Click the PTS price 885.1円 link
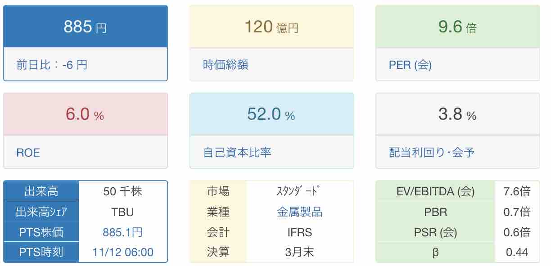 123,232
